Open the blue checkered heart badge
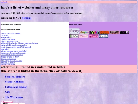138x104 pixels. [x=103, y=36]
